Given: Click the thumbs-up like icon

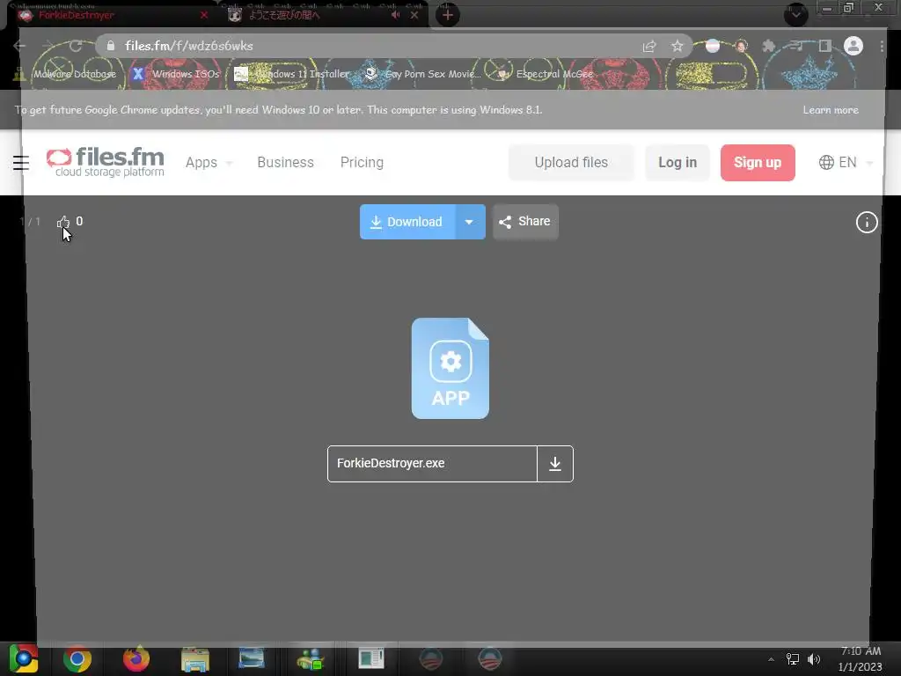Looking at the screenshot, I should tap(63, 222).
